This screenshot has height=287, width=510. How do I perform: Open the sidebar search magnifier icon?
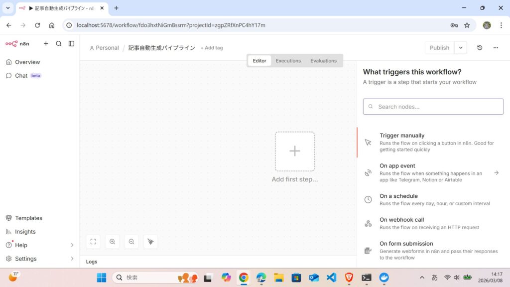tap(59, 44)
